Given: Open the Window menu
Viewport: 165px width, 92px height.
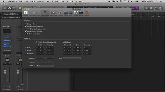Looking at the screenshot, I should click(70, 1).
